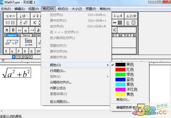The height and width of the screenshot is (118, 171).
Task: Open the 大小(Z) menu
Action: coord(77,9)
